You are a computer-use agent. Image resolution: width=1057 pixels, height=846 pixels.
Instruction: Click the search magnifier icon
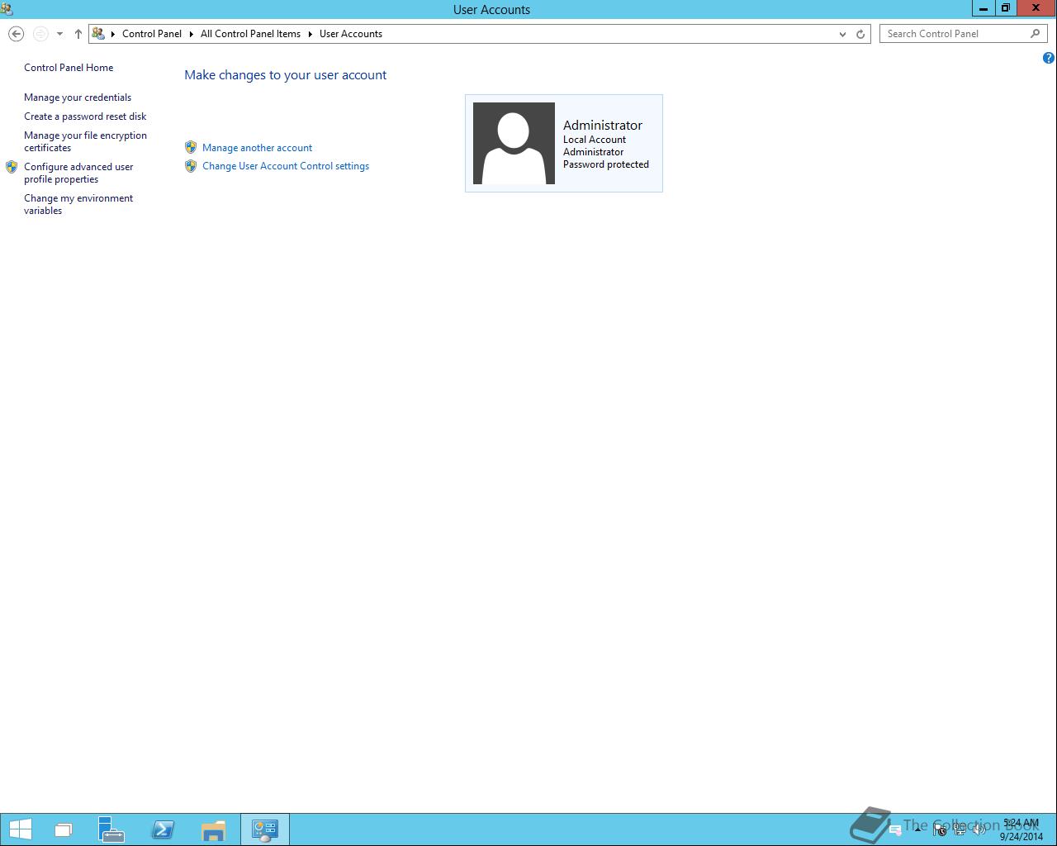click(x=1036, y=34)
